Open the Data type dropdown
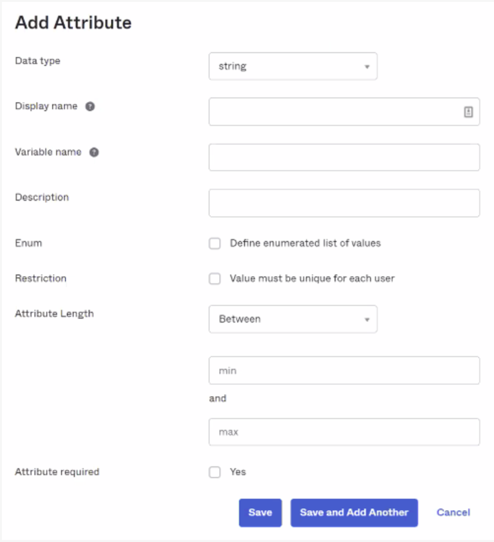494x542 pixels. point(293,66)
